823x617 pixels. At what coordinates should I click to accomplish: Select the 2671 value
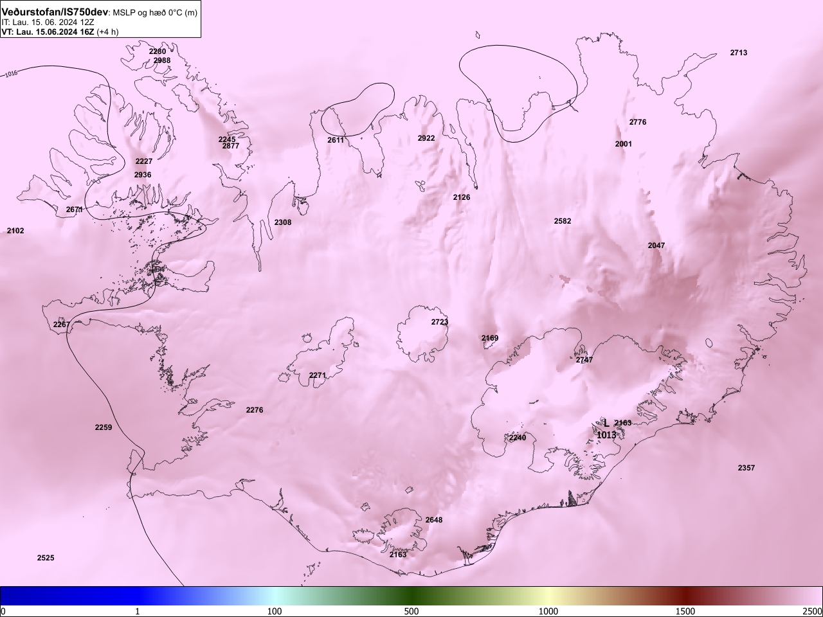[75, 210]
